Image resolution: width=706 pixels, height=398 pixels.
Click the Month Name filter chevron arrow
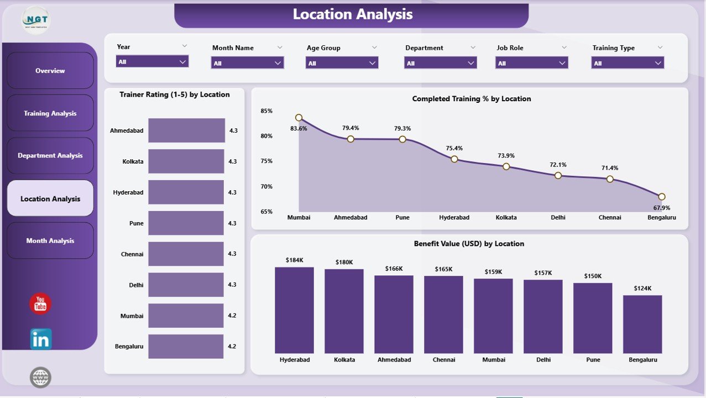(279, 46)
